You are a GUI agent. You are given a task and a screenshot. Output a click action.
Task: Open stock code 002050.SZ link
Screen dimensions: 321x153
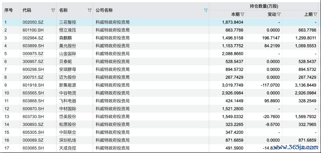coord(33,22)
